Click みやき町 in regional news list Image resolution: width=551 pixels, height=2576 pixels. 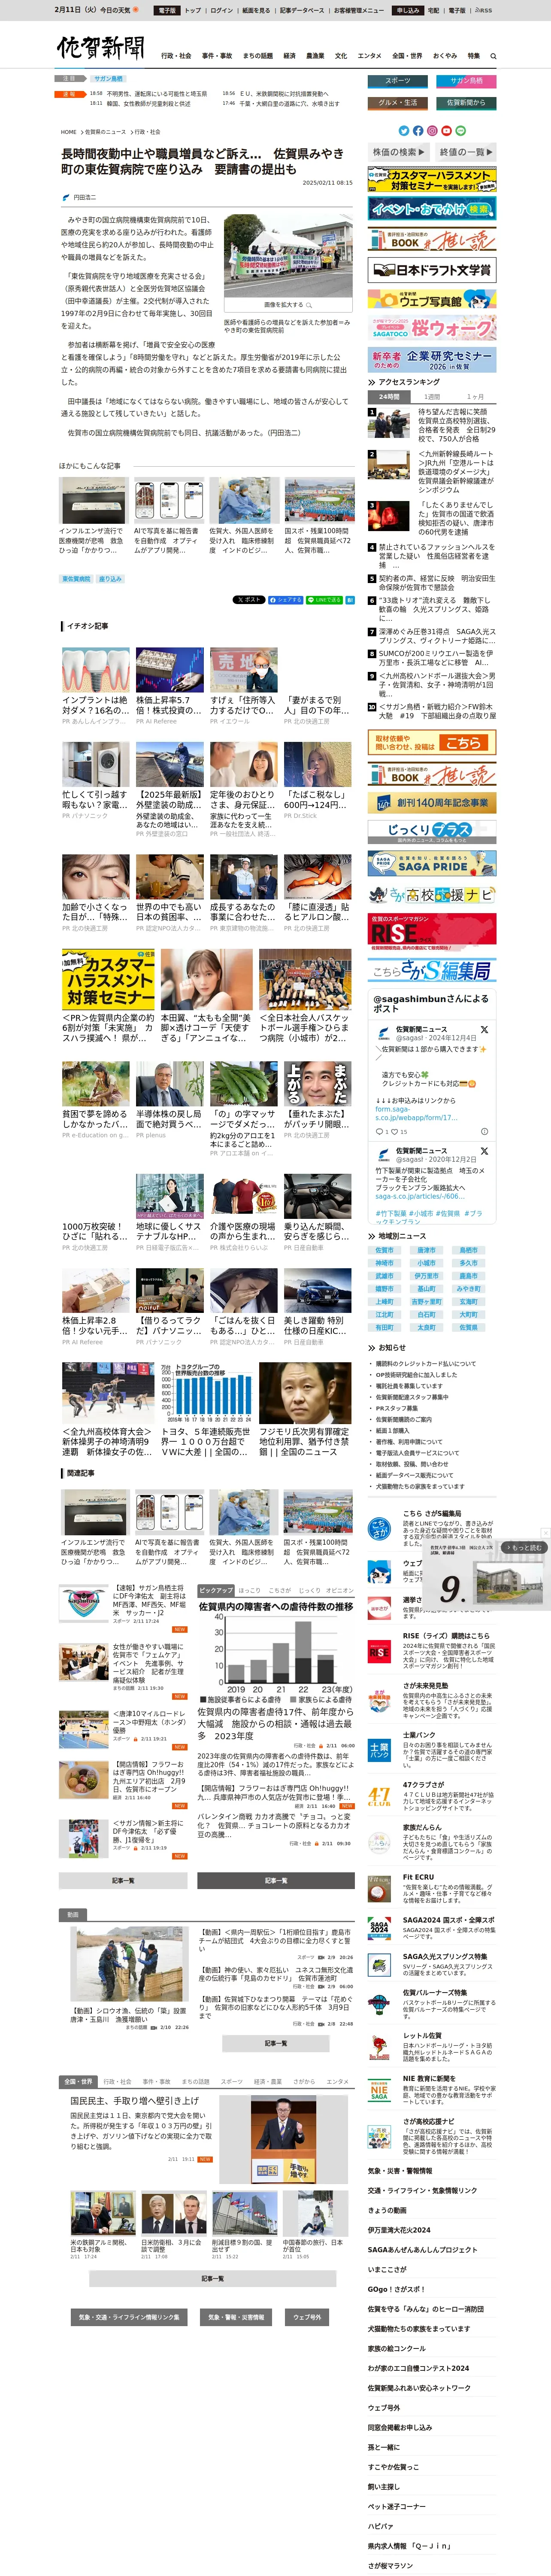tap(469, 1289)
